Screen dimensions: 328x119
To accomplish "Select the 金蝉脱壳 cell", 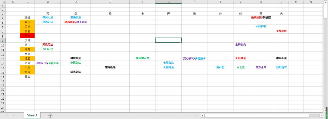I will (241, 45).
